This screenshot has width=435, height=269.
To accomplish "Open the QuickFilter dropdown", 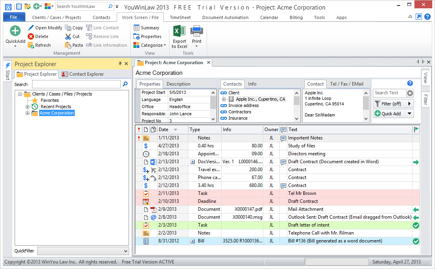I will [x=125, y=251].
